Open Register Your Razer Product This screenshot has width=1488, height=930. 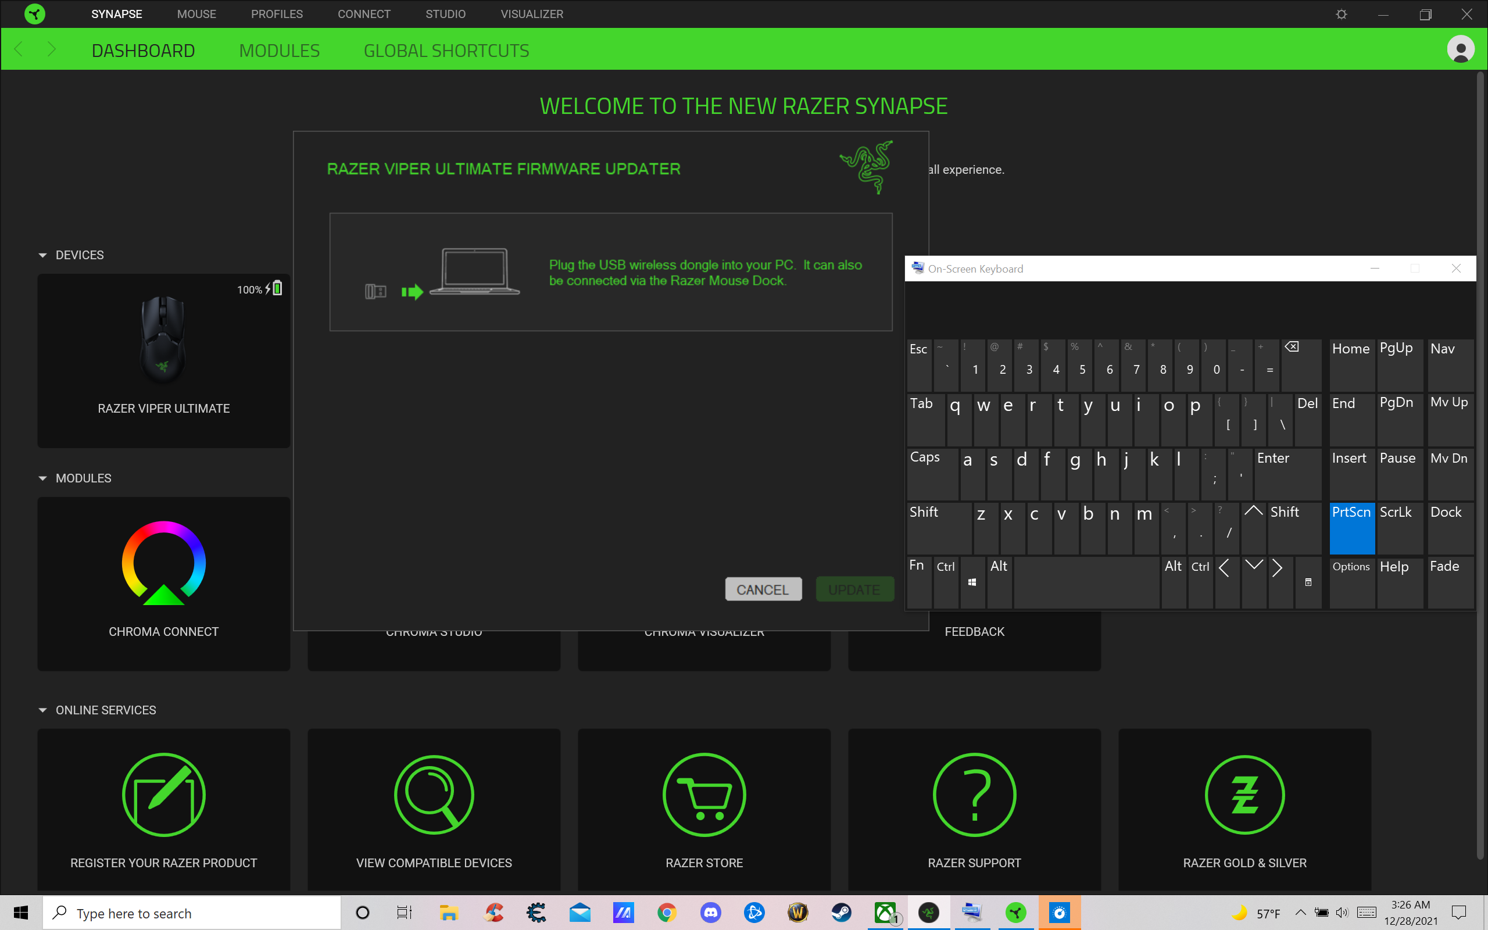coord(163,810)
